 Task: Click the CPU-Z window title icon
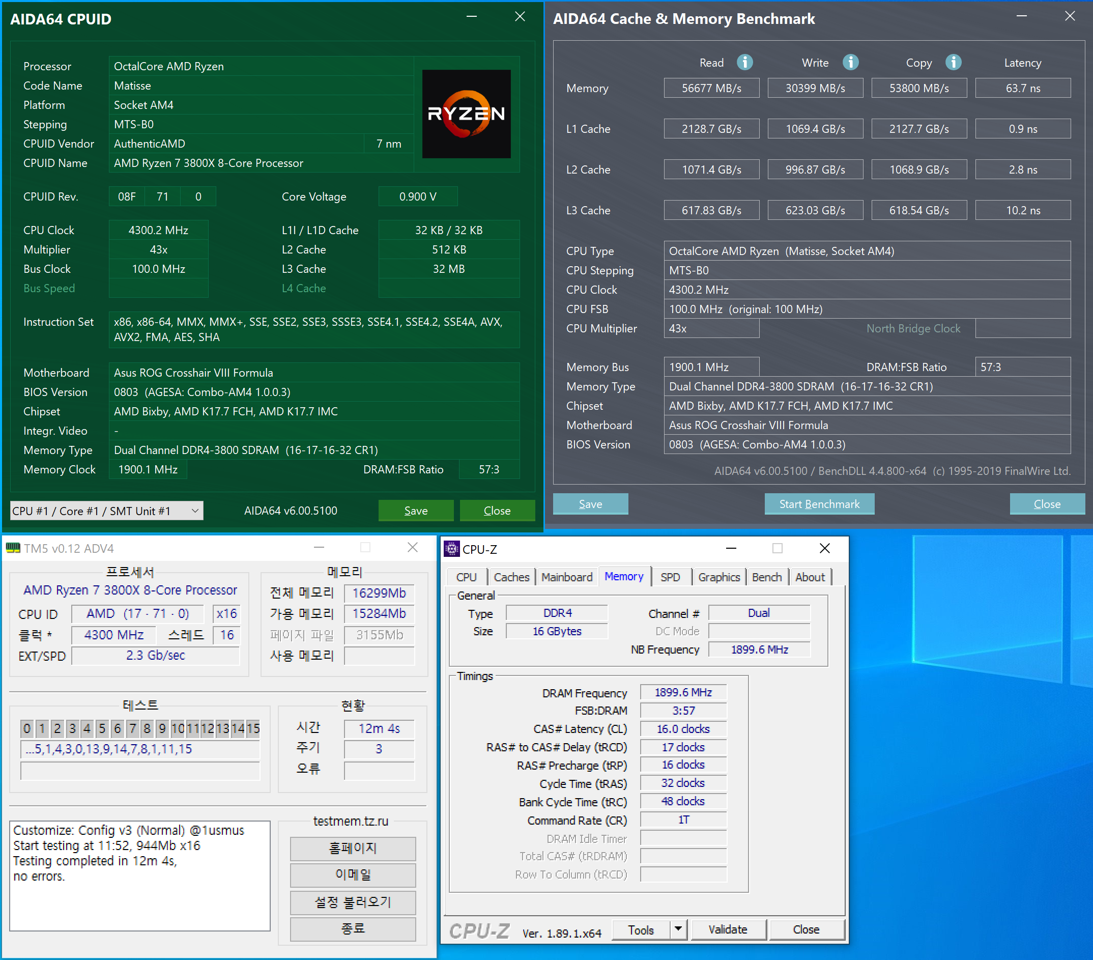(x=452, y=549)
